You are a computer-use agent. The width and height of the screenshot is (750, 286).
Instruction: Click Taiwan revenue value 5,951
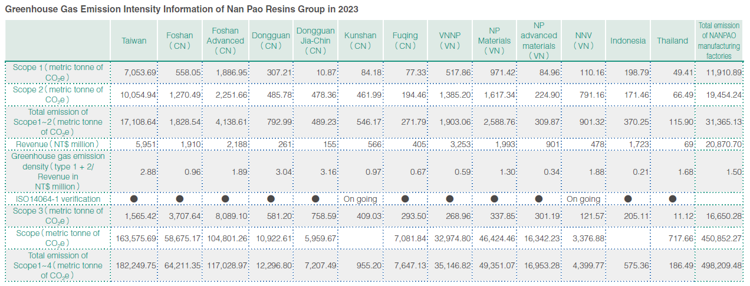(146, 144)
